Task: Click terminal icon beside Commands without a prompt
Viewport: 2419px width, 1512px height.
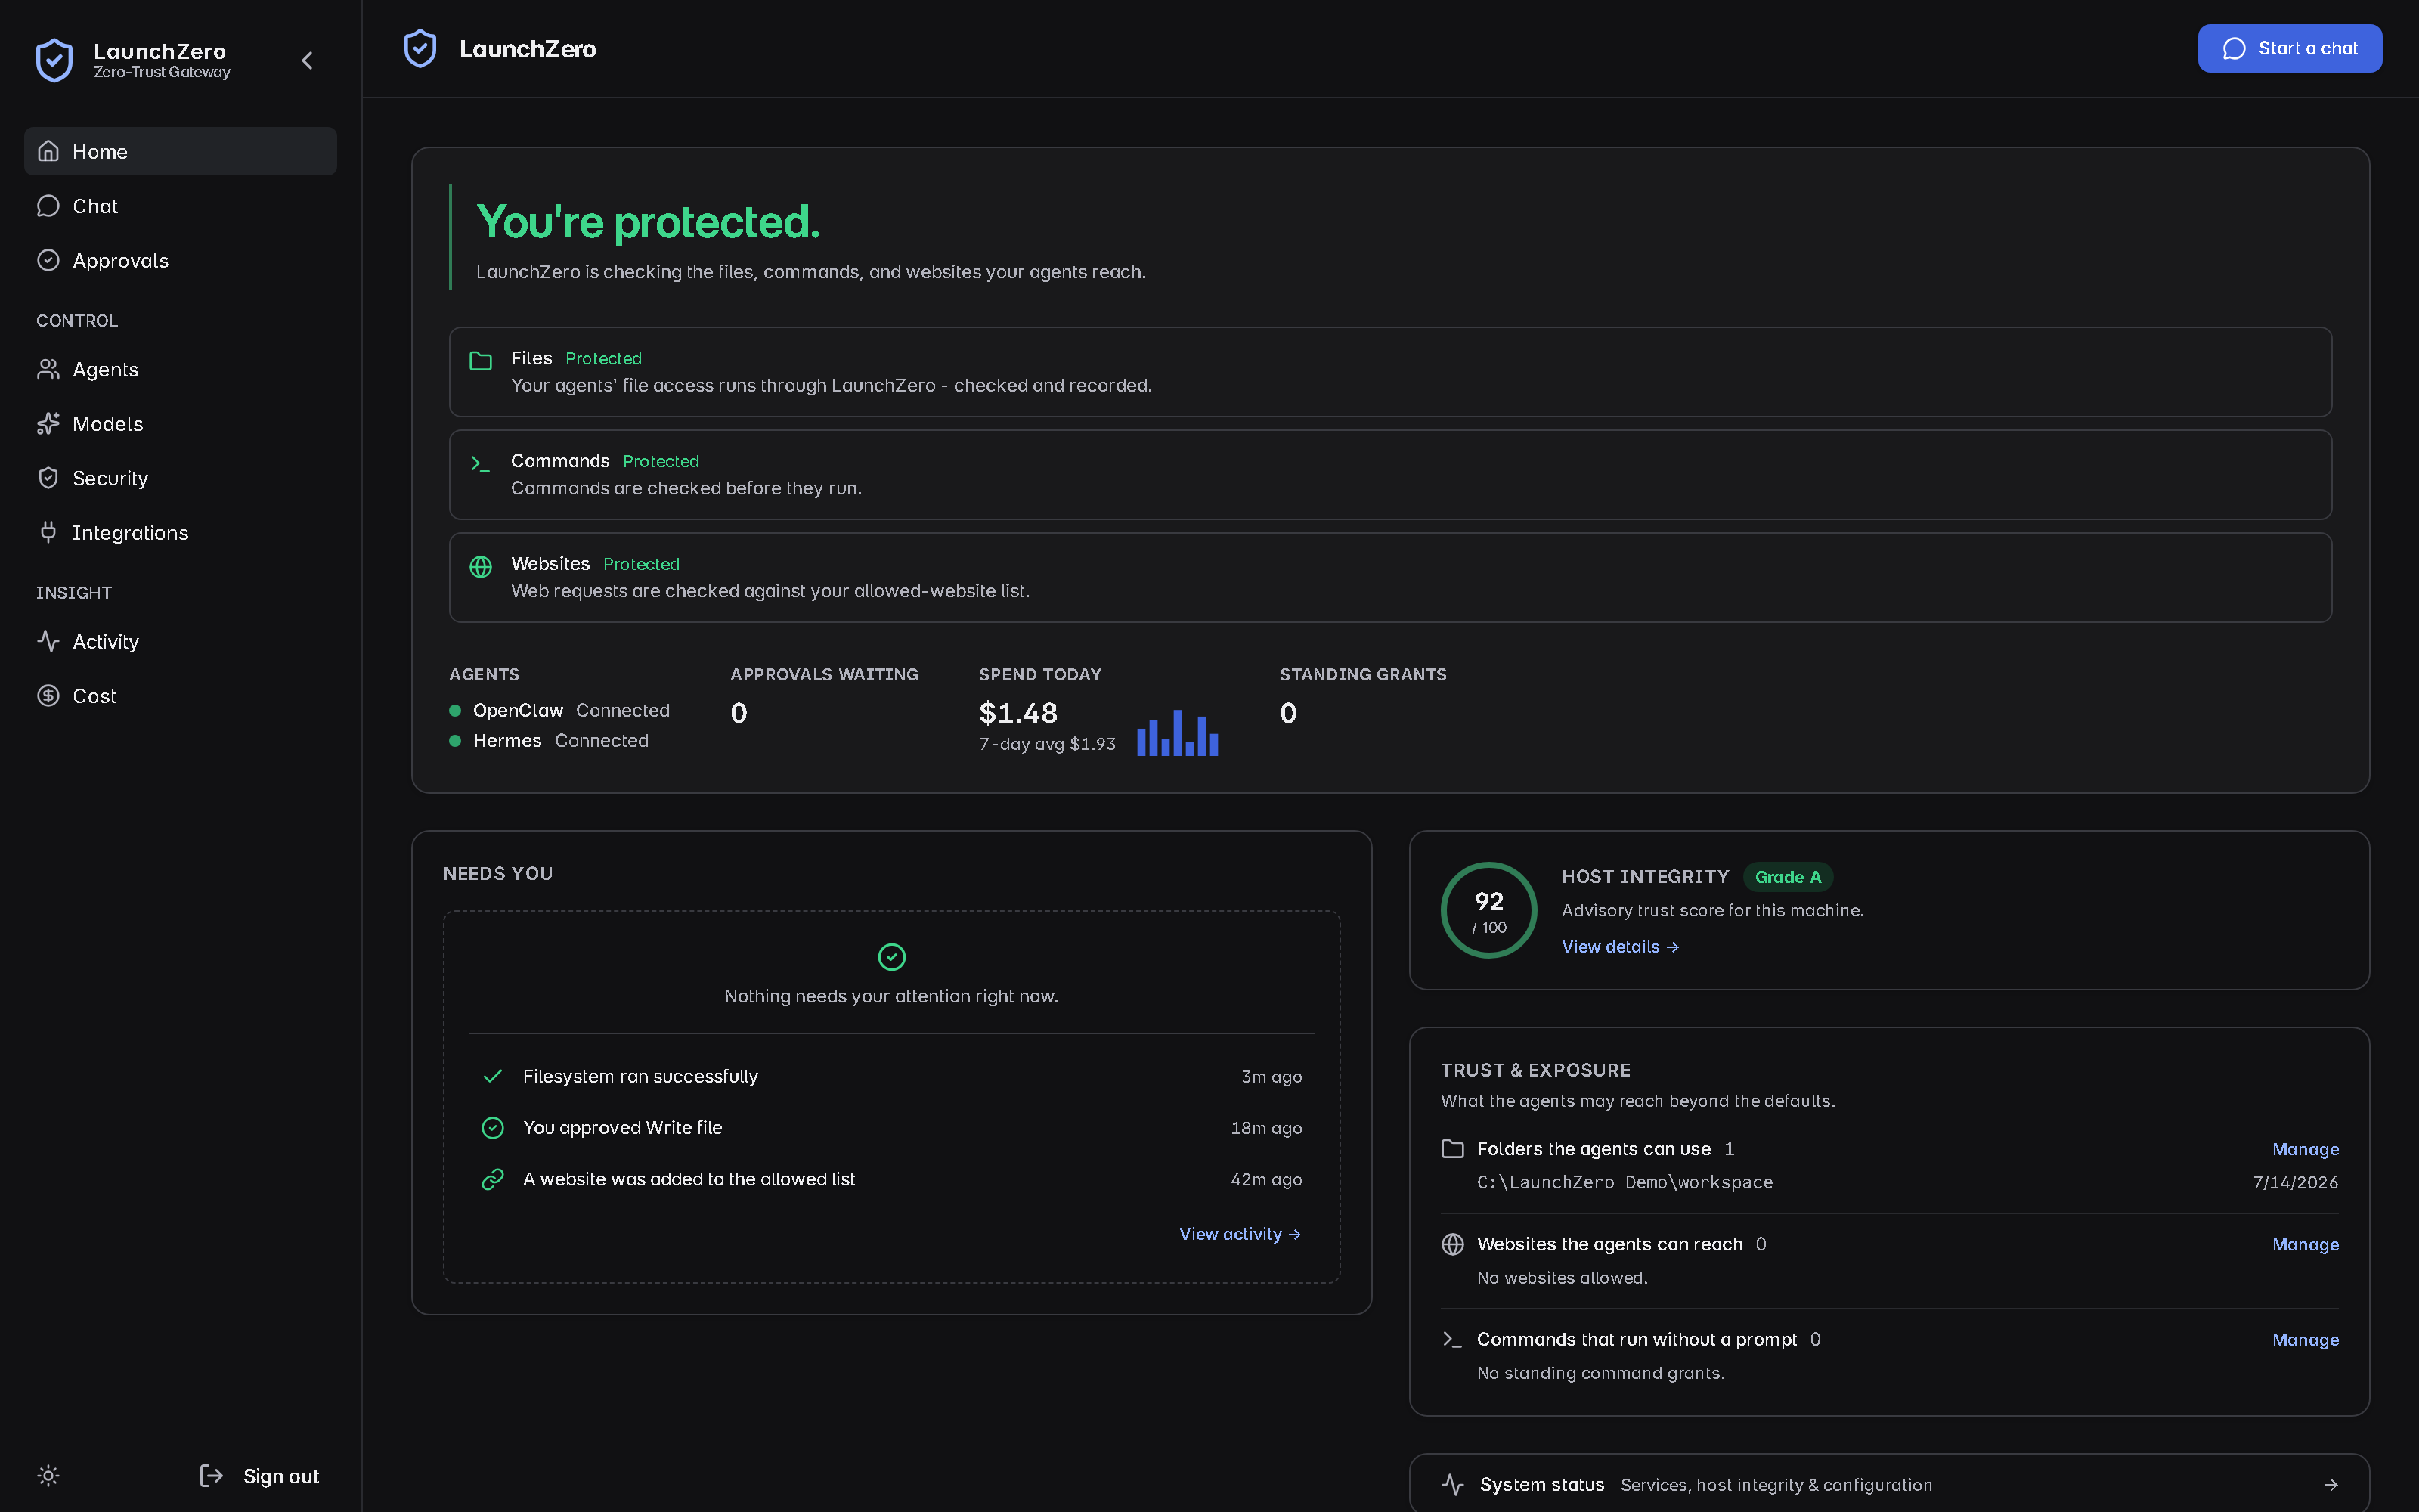Action: coord(1452,1339)
